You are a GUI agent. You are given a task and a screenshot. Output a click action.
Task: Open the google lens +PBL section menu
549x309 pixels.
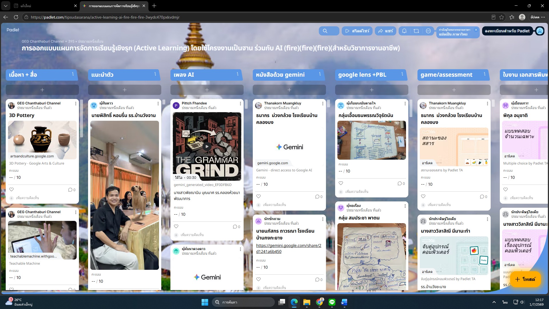402,74
